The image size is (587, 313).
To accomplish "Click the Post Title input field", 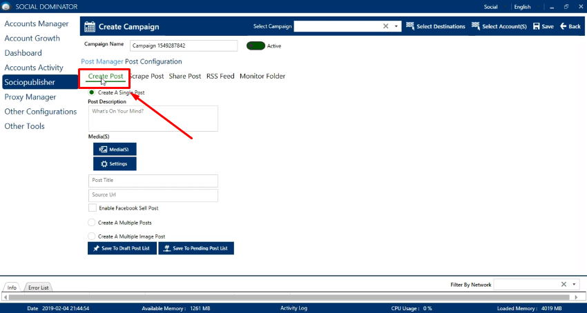I will (x=153, y=181).
